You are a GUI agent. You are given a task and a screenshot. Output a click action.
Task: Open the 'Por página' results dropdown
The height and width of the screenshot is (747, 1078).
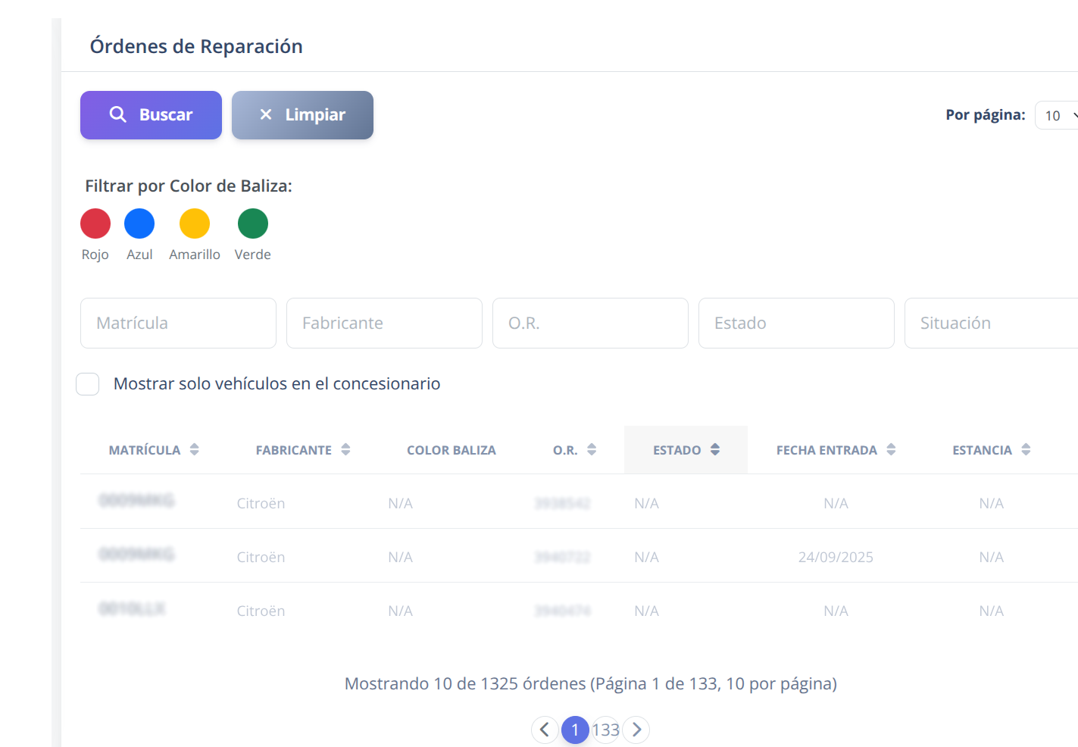click(1056, 115)
